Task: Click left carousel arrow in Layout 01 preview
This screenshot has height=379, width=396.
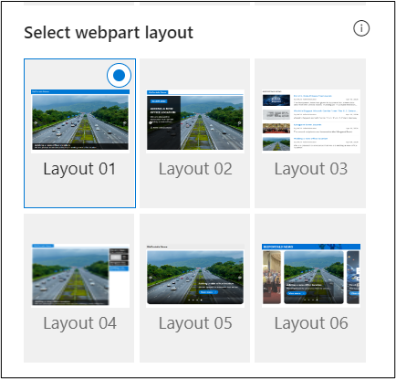Action: 36,123
